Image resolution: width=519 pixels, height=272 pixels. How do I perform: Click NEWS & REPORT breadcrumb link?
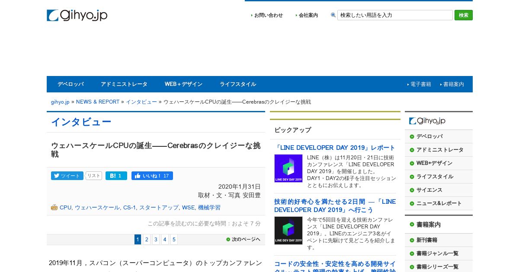coord(98,102)
